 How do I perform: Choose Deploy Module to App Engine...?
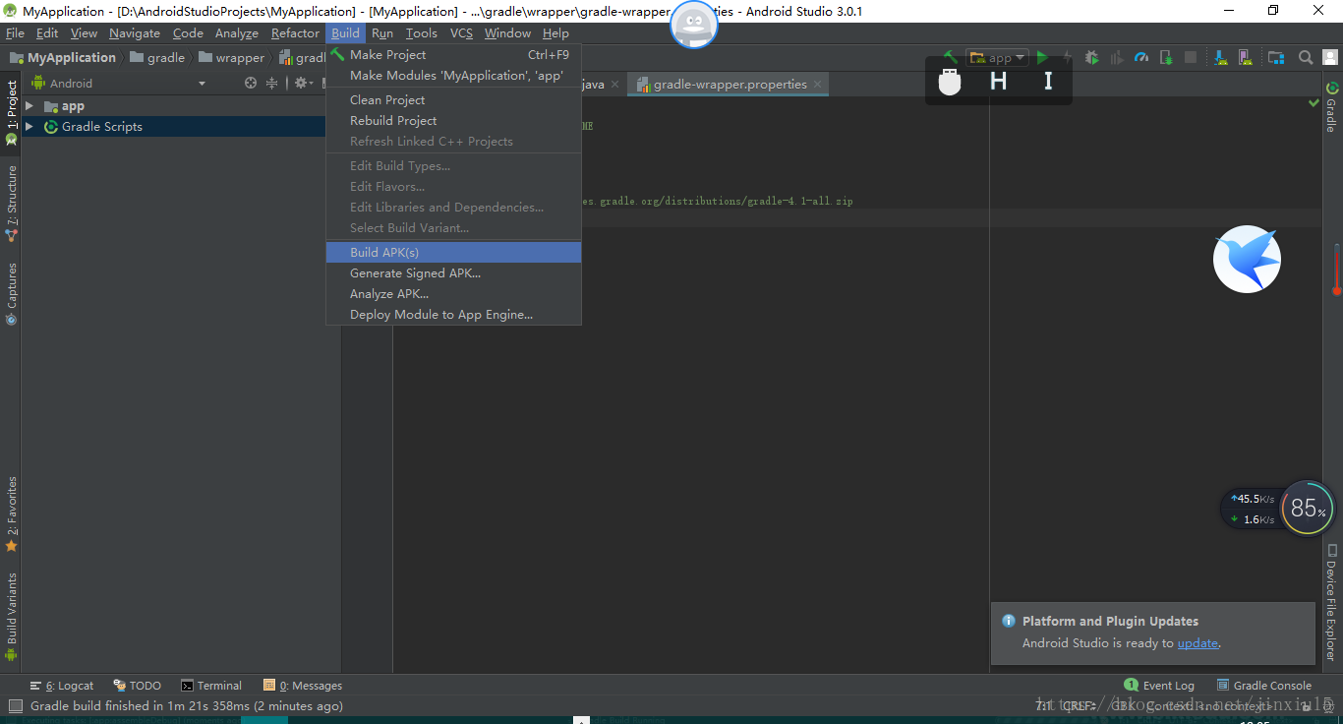click(x=453, y=315)
